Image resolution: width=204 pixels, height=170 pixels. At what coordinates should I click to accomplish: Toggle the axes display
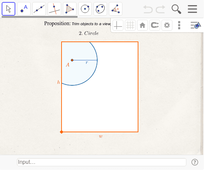click(118, 25)
